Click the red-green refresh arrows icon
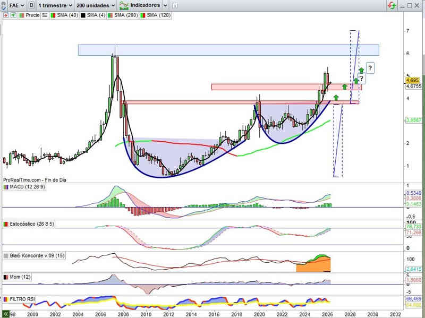Viewport: 425px width, 318px height. coord(391,5)
